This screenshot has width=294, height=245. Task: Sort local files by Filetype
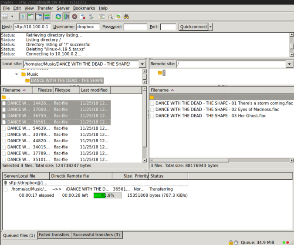[66, 90]
